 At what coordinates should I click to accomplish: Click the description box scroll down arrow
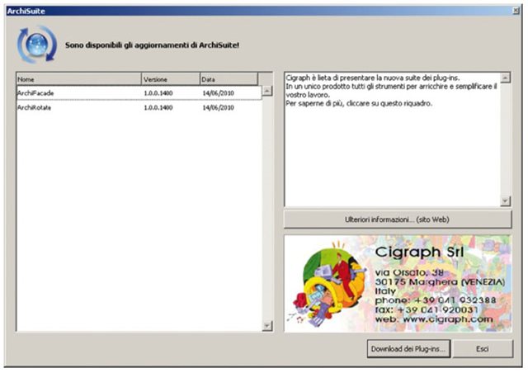click(505, 201)
